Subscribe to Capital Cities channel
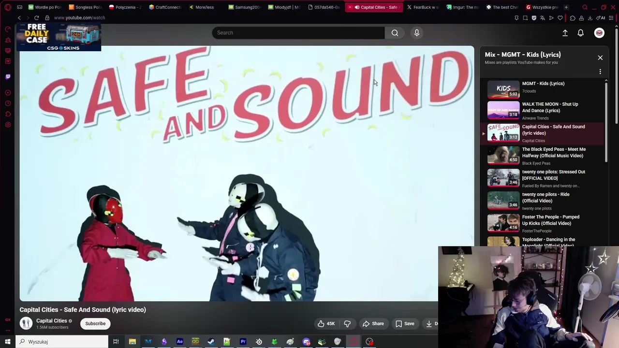Viewport: 619px width, 348px height. pyautogui.click(x=95, y=324)
